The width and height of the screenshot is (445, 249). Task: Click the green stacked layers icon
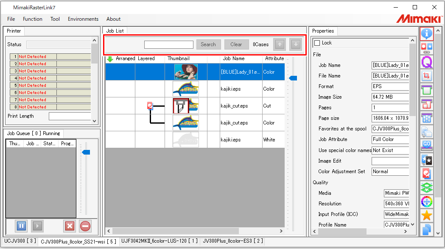[426, 188]
